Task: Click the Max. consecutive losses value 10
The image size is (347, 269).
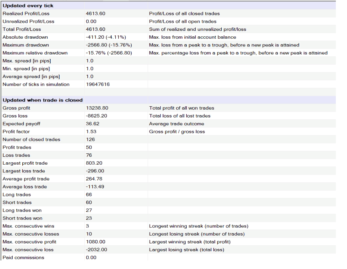Action: (89, 234)
